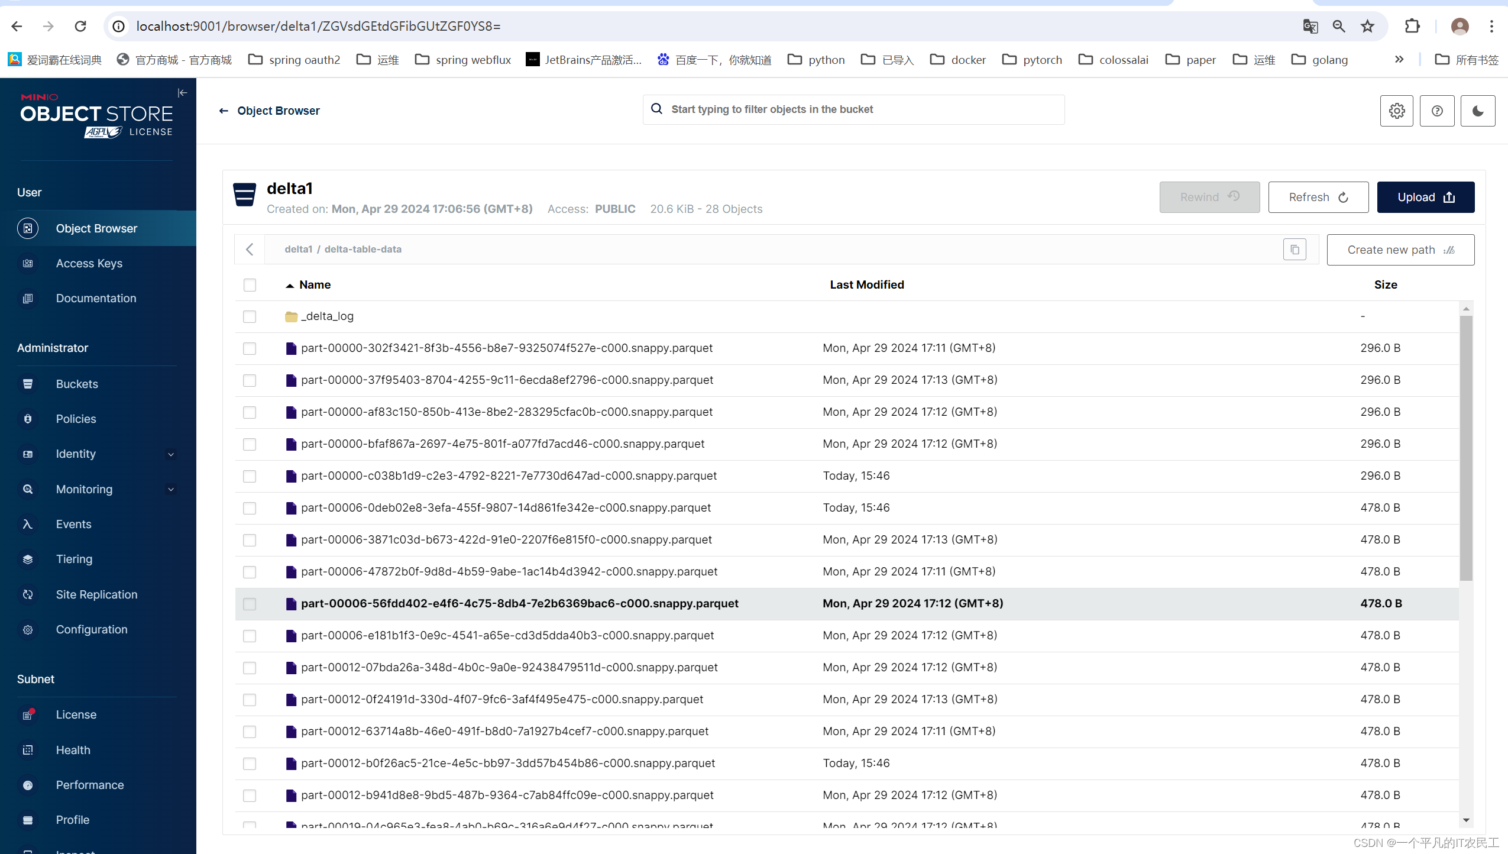Click the Upload button
Screen dimensions: 1508x854
pos(1426,197)
